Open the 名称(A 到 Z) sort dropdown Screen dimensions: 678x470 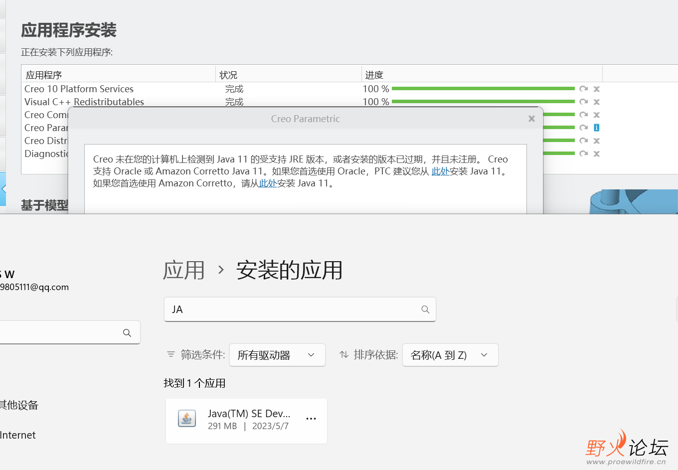pos(450,355)
